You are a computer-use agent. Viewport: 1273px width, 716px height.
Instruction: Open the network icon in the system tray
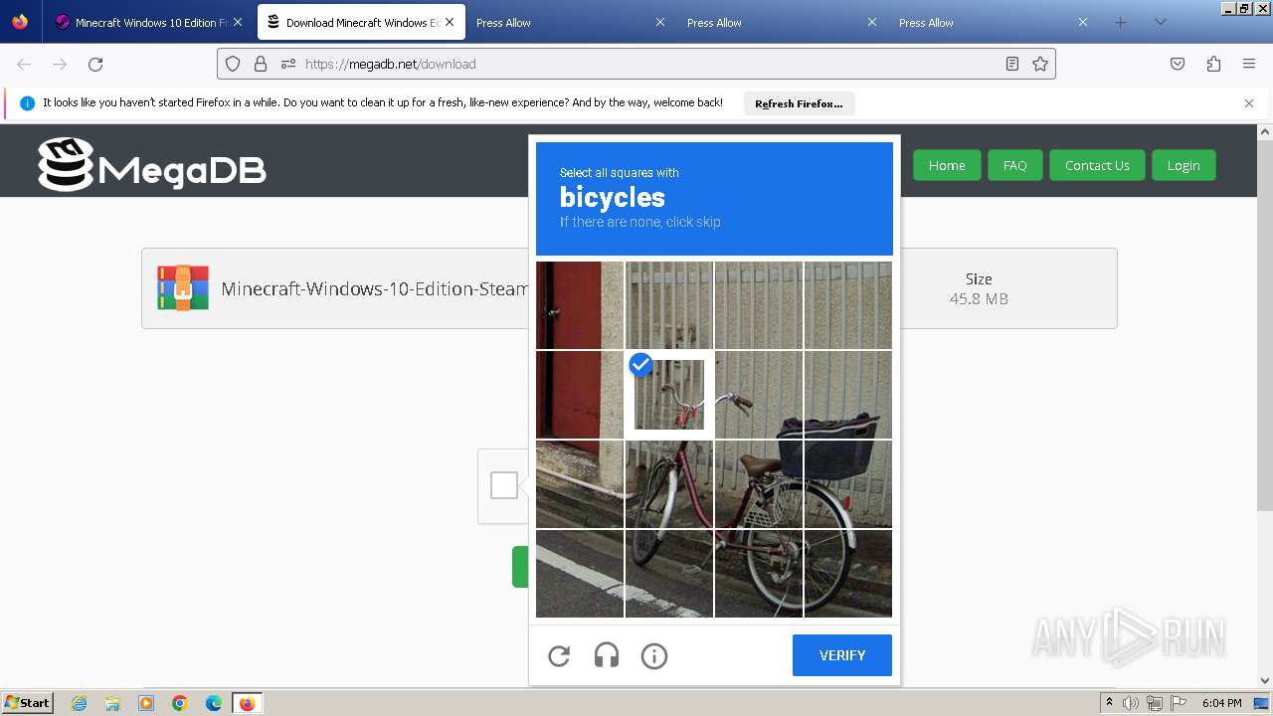[x=1155, y=703]
